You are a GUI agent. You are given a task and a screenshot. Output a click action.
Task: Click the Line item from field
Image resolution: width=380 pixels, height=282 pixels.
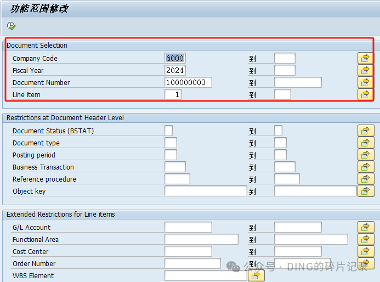[173, 94]
